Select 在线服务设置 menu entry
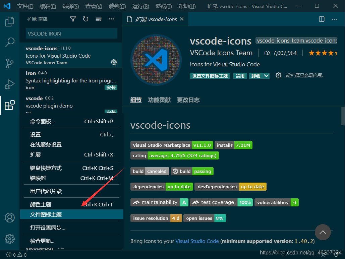This screenshot has height=259, width=345. point(71,145)
